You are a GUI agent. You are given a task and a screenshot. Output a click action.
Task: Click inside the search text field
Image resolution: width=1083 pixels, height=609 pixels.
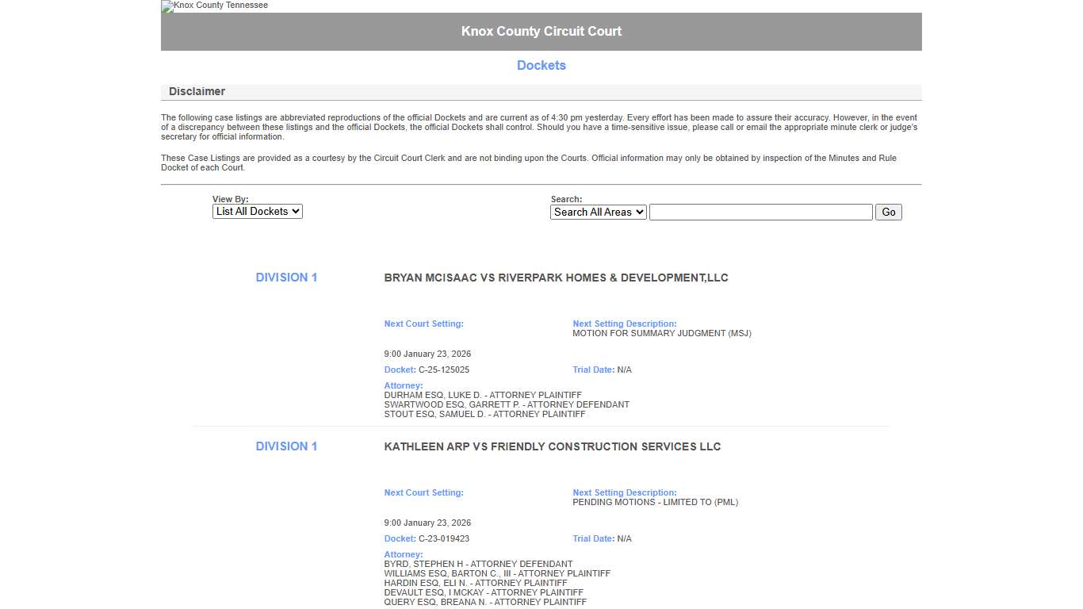tap(759, 212)
